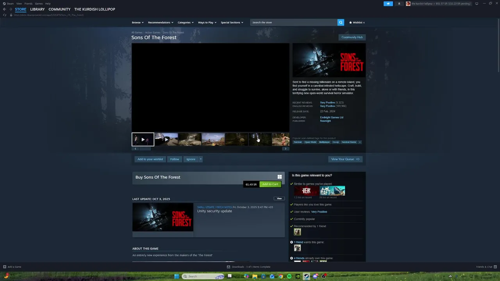Click the View button for last update
This screenshot has width=500, height=281.
(279, 198)
